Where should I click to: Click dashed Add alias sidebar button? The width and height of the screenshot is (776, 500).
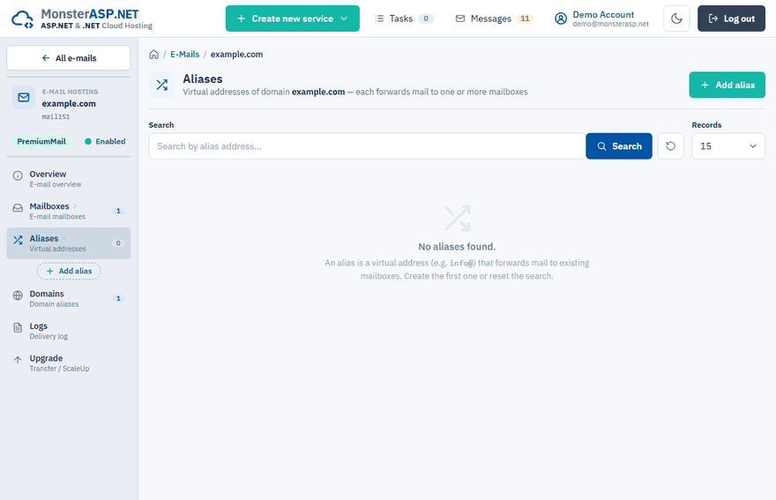(69, 271)
